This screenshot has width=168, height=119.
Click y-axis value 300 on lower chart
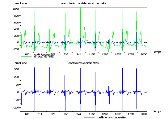tap(16, 69)
